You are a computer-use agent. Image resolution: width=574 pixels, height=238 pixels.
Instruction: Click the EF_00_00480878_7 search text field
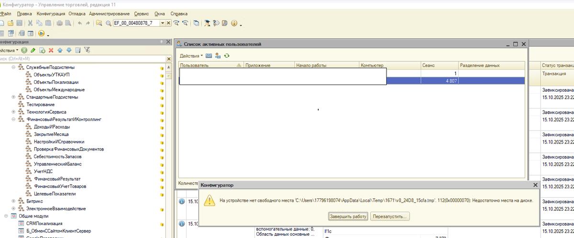coord(136,23)
